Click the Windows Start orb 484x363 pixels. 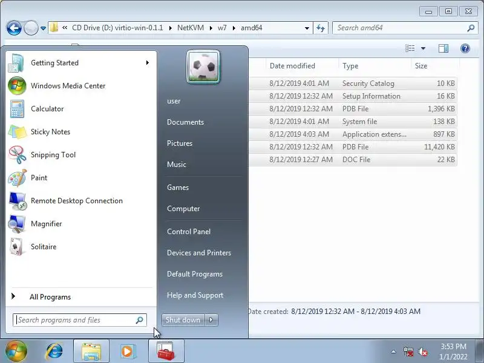tap(16, 351)
